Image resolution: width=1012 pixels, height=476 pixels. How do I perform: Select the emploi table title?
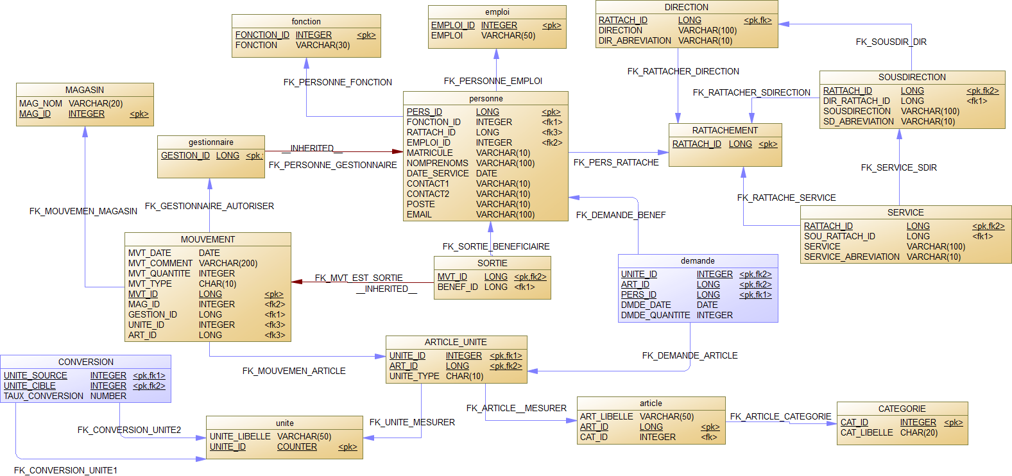click(x=497, y=12)
